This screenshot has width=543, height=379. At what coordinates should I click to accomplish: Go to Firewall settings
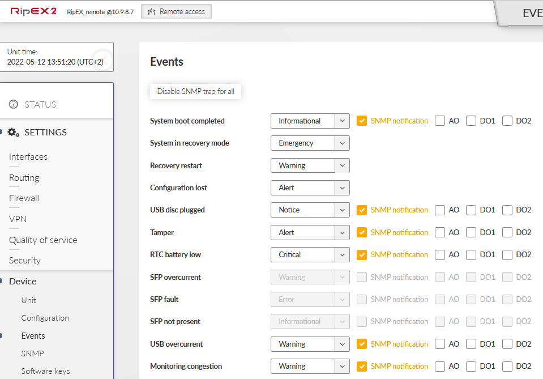click(24, 198)
